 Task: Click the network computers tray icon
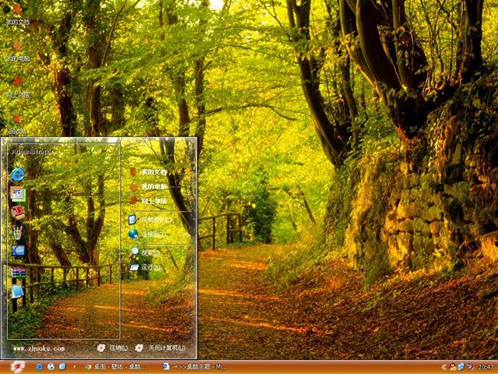click(x=461, y=367)
